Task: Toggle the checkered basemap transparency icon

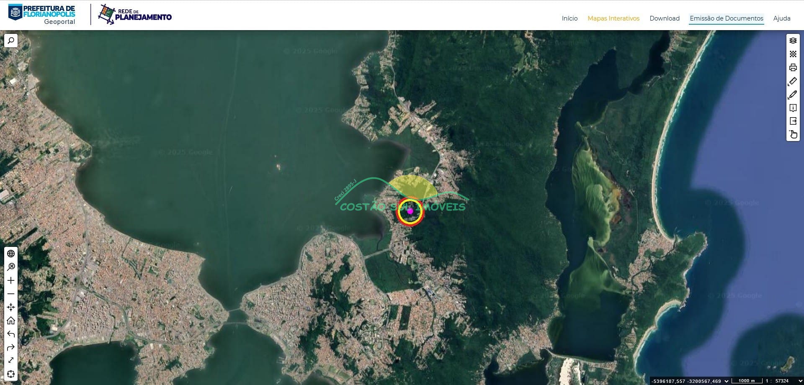Action: pos(793,54)
